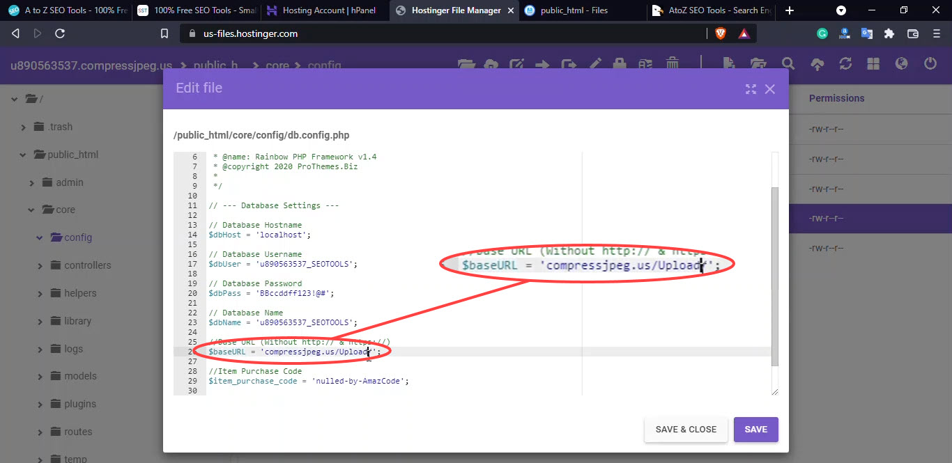Switch to the Hosting Account hPanel tab

(319, 10)
